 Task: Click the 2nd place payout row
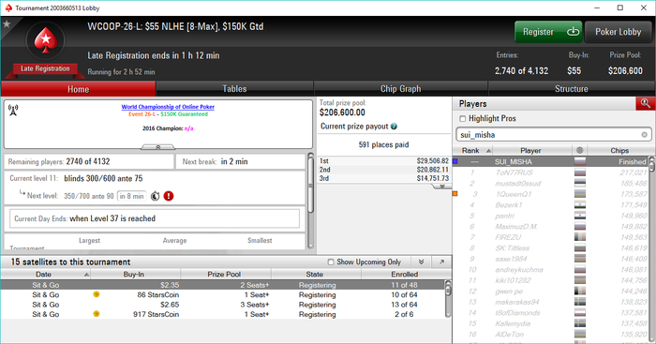(x=383, y=170)
